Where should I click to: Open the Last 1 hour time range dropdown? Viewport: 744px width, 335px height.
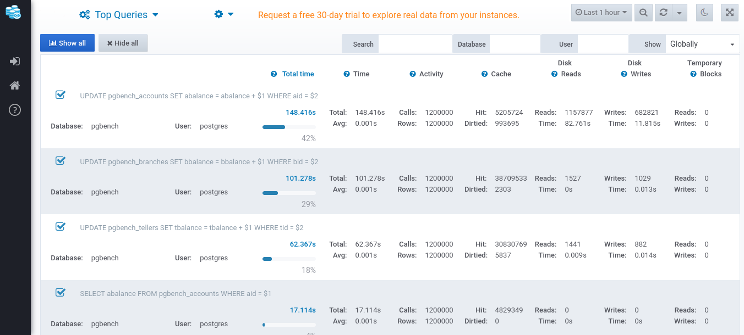coord(601,13)
